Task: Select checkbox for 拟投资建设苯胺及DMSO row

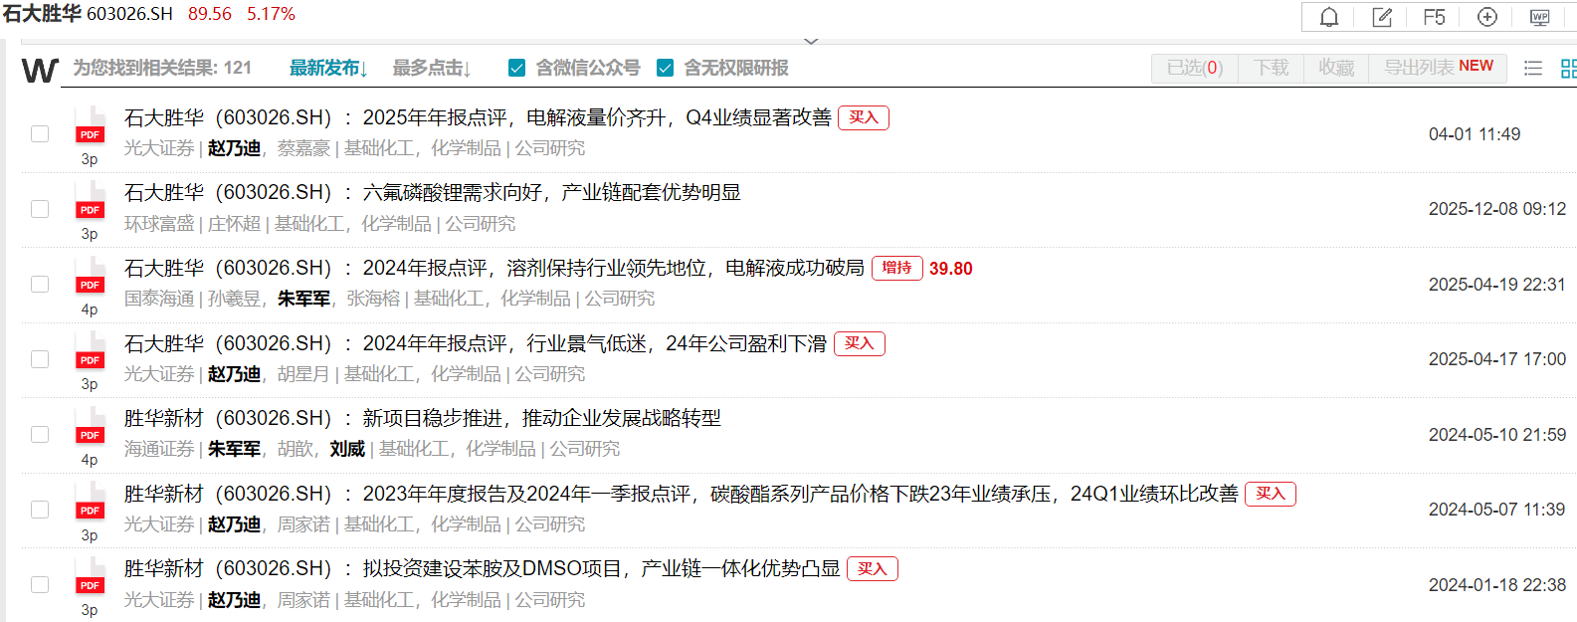Action: click(40, 584)
